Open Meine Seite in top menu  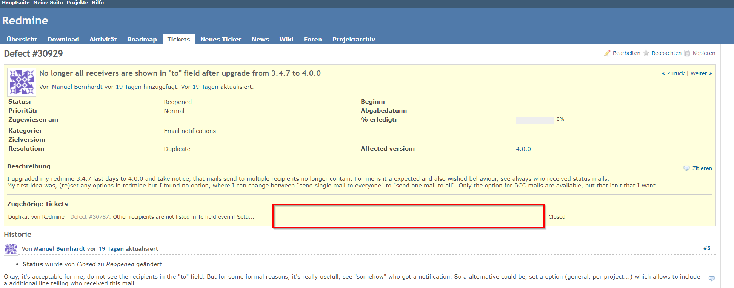point(48,3)
